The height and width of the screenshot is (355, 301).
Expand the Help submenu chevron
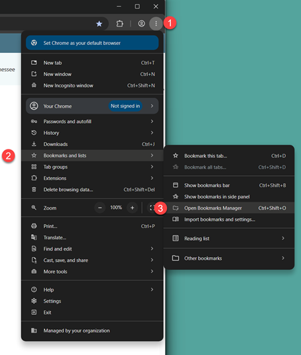(152, 290)
